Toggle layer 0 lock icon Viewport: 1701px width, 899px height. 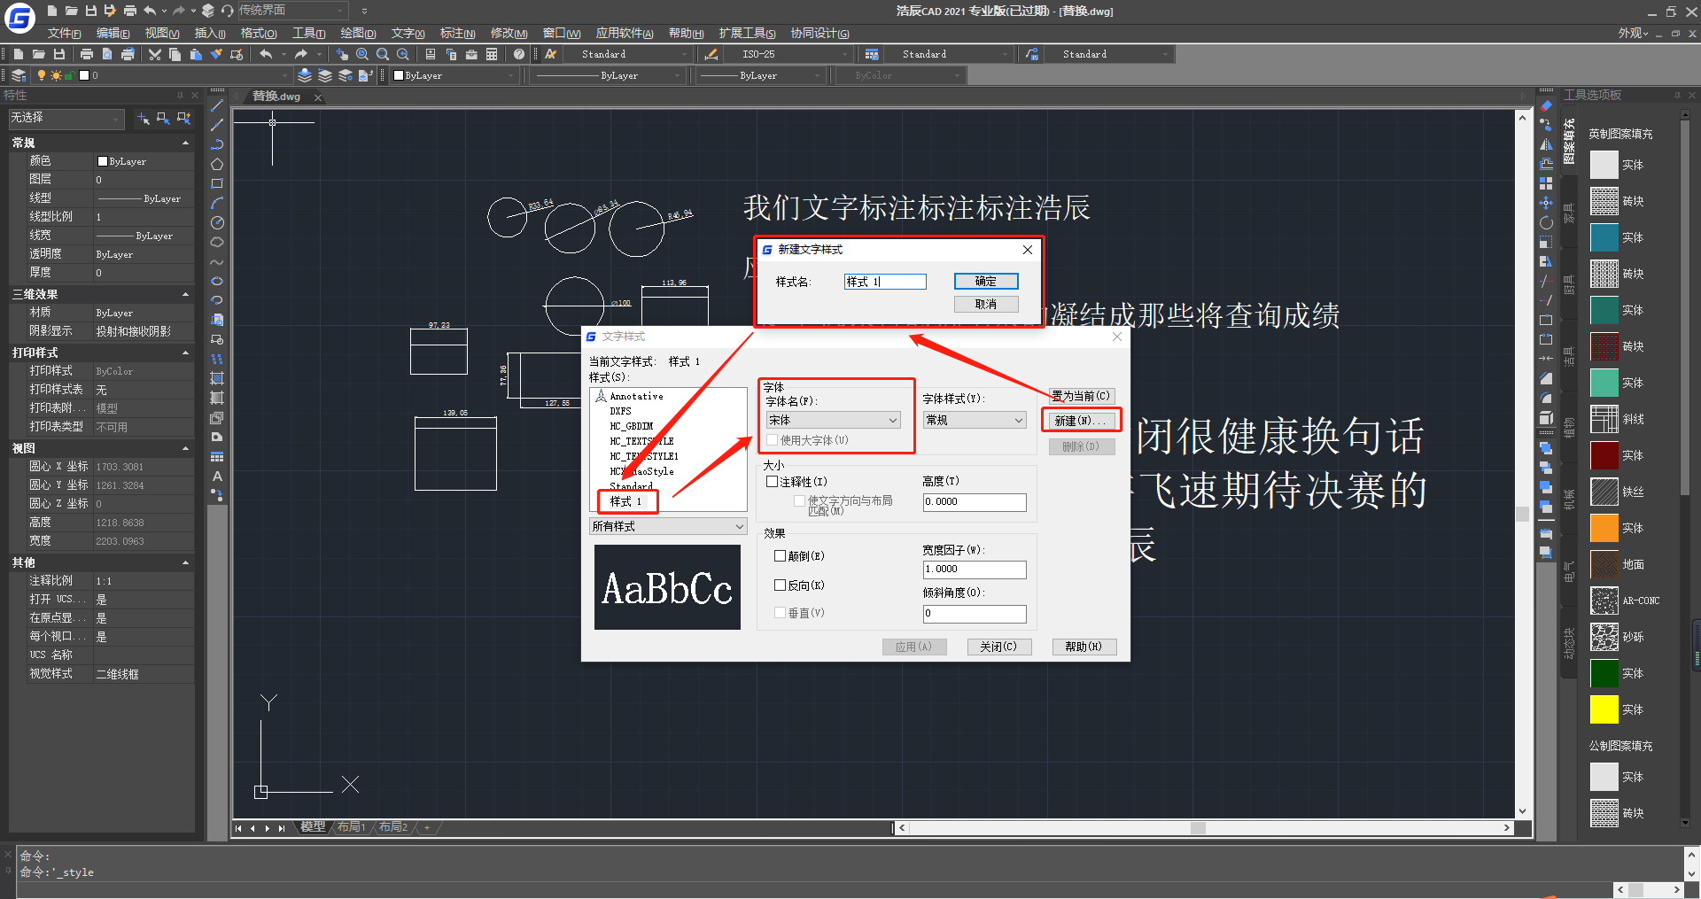(x=69, y=75)
